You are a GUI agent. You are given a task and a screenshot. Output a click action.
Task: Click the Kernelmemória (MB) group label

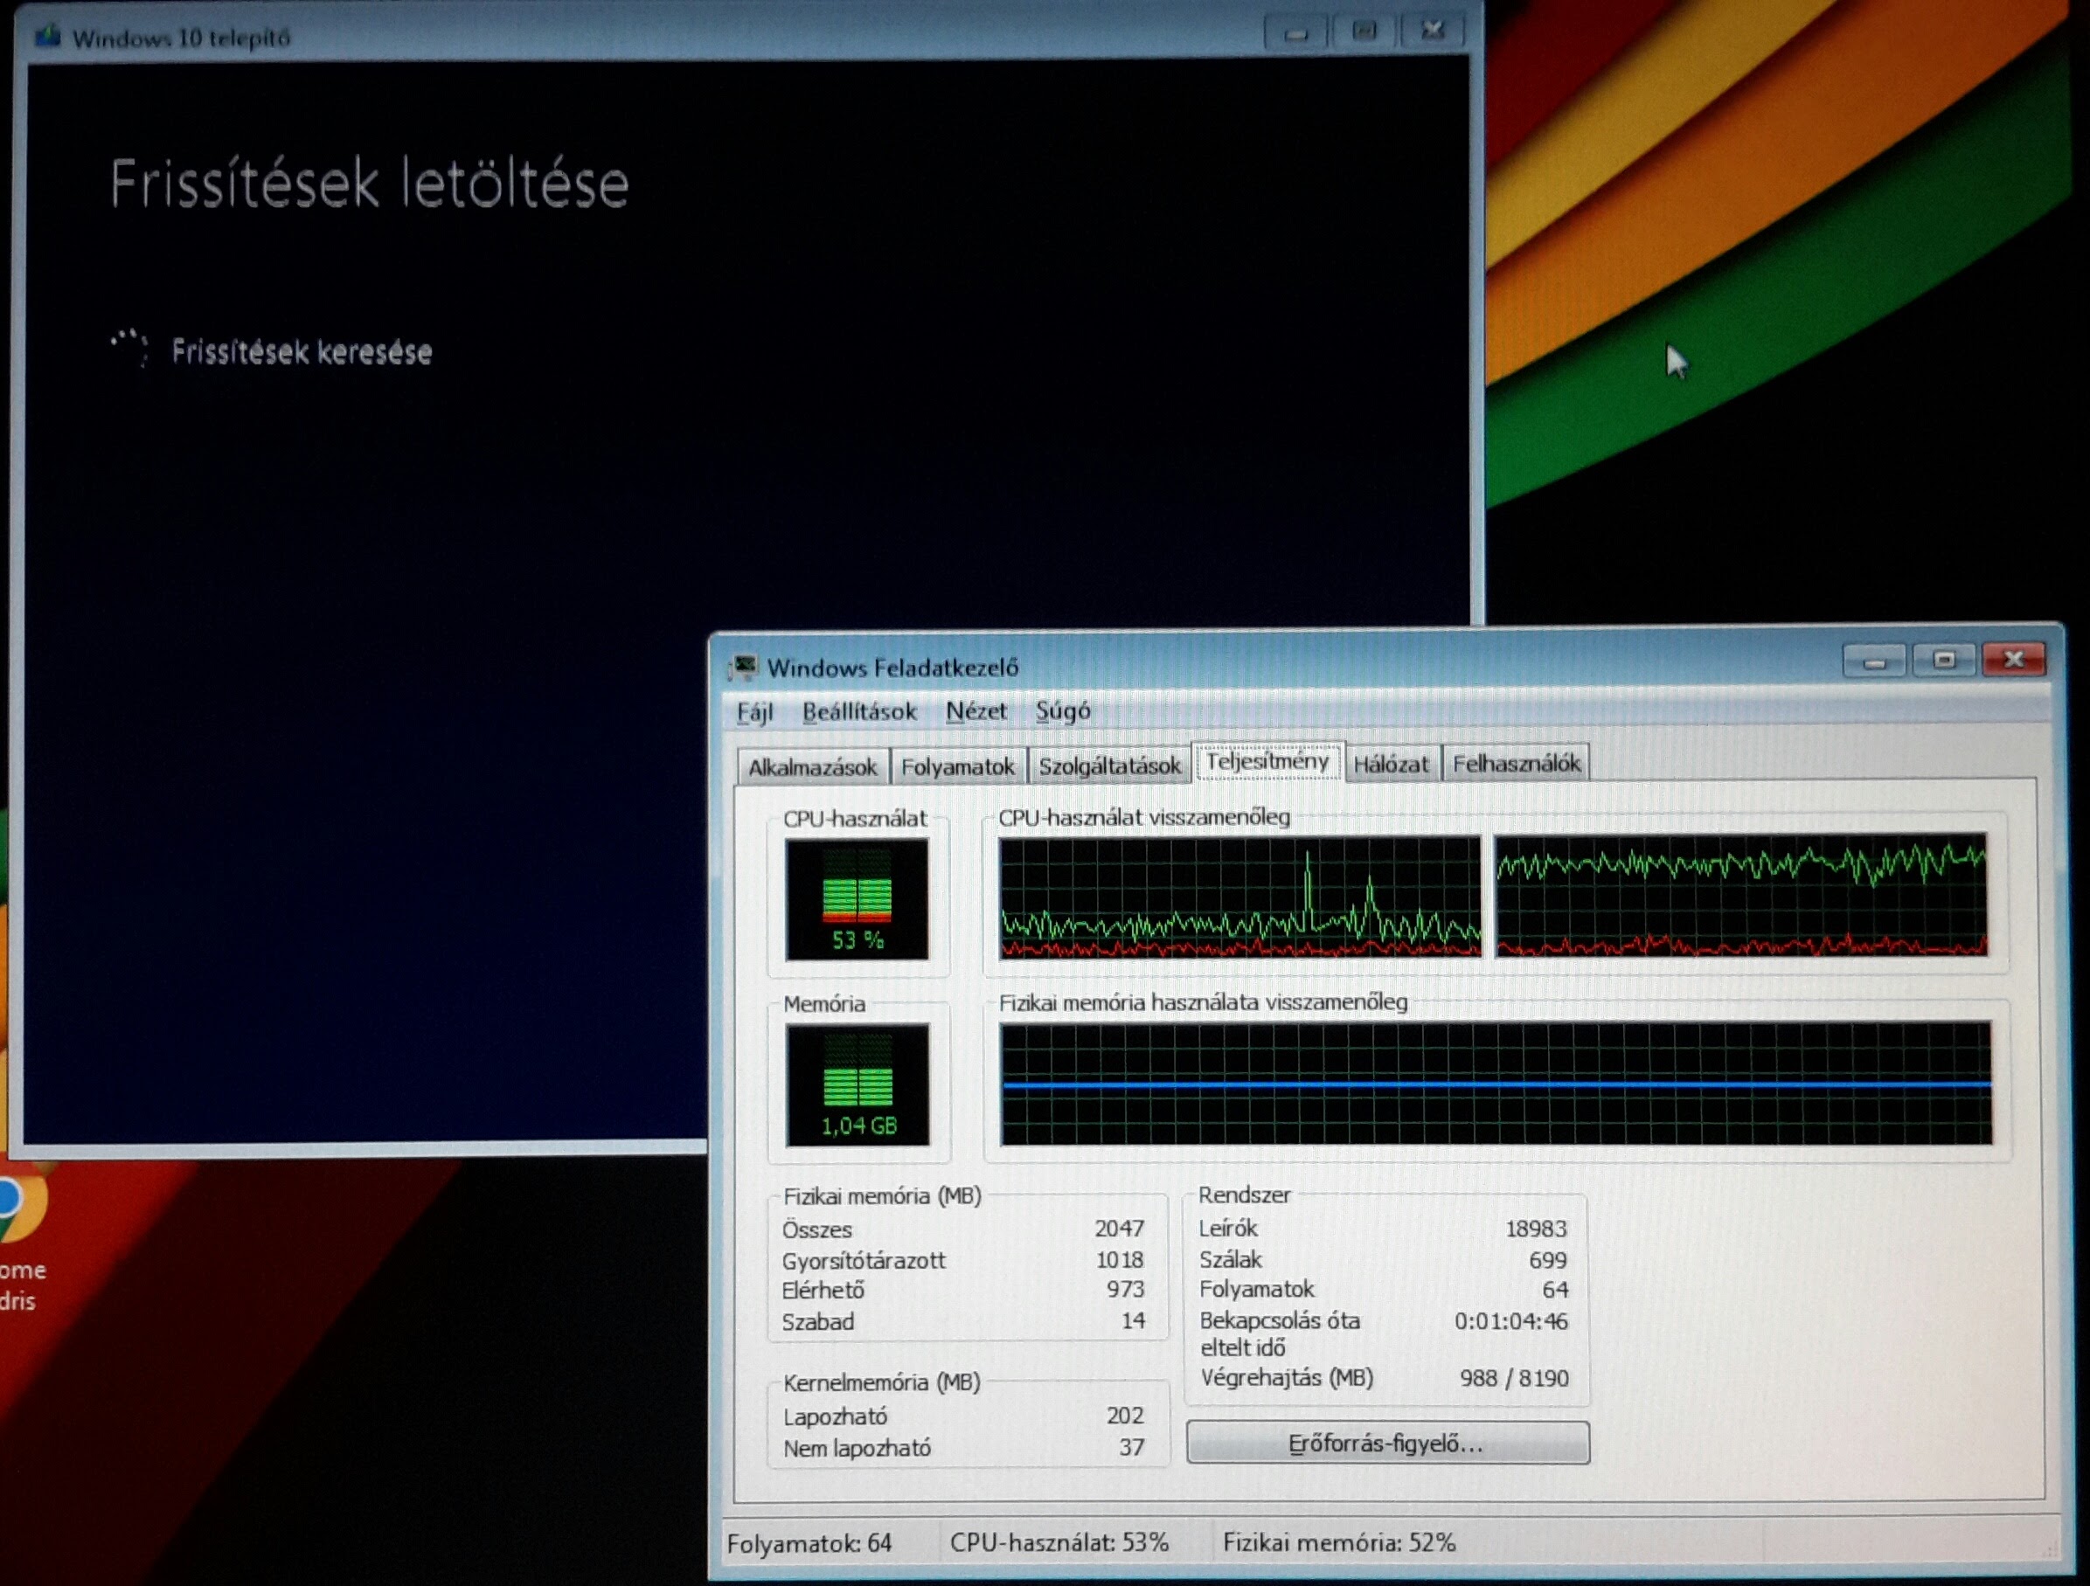click(882, 1383)
